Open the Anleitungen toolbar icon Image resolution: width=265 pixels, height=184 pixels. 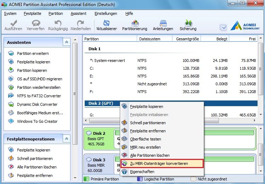(163, 23)
